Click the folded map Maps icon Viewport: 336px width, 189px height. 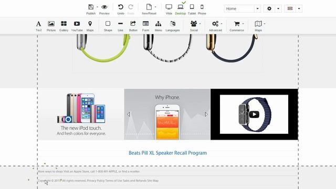258,24
